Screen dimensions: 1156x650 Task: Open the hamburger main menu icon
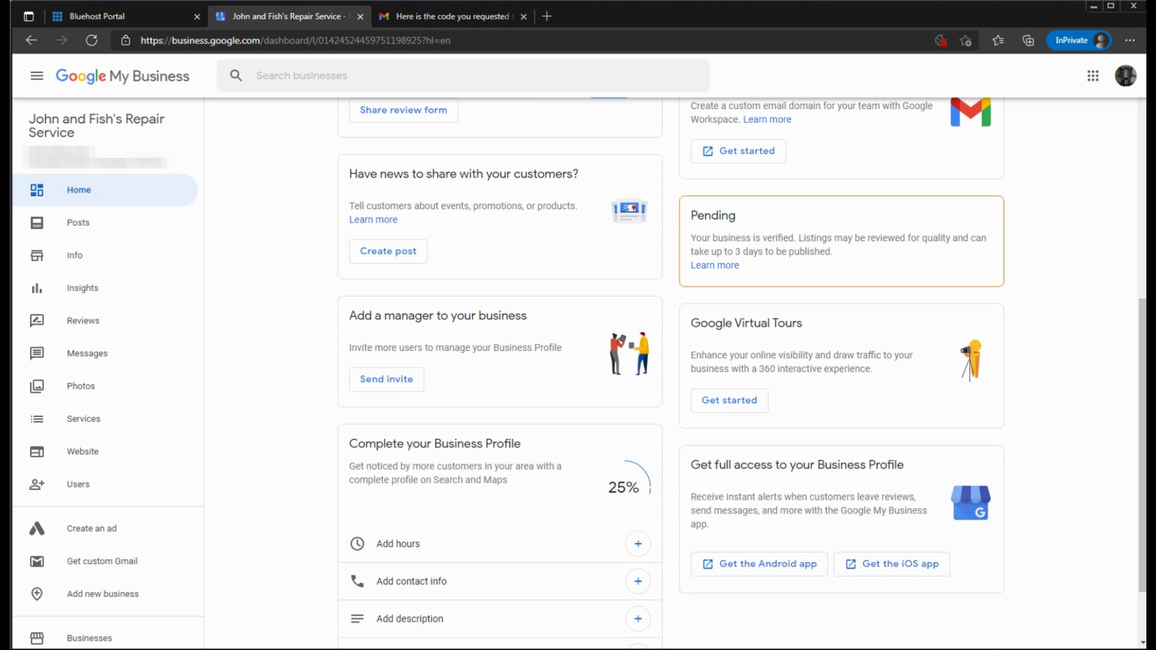pos(37,76)
